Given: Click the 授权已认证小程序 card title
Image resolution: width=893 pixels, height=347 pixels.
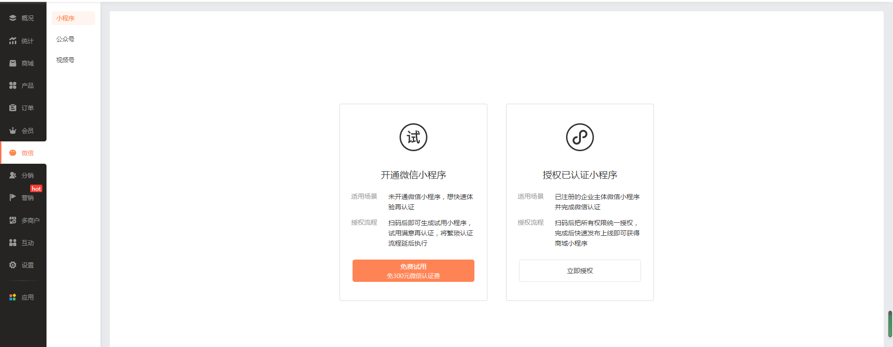Looking at the screenshot, I should (580, 175).
